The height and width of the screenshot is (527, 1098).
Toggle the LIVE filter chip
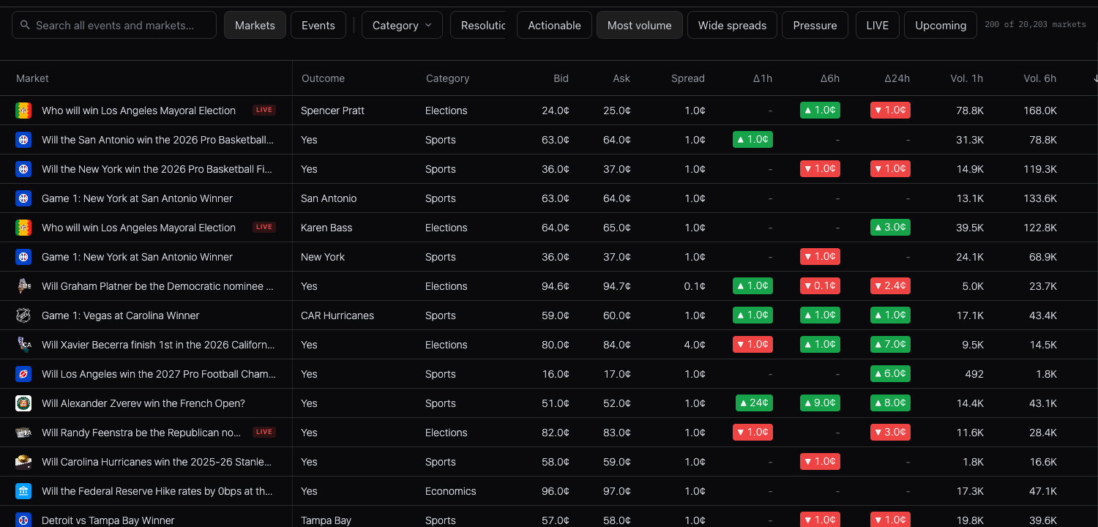pos(877,25)
